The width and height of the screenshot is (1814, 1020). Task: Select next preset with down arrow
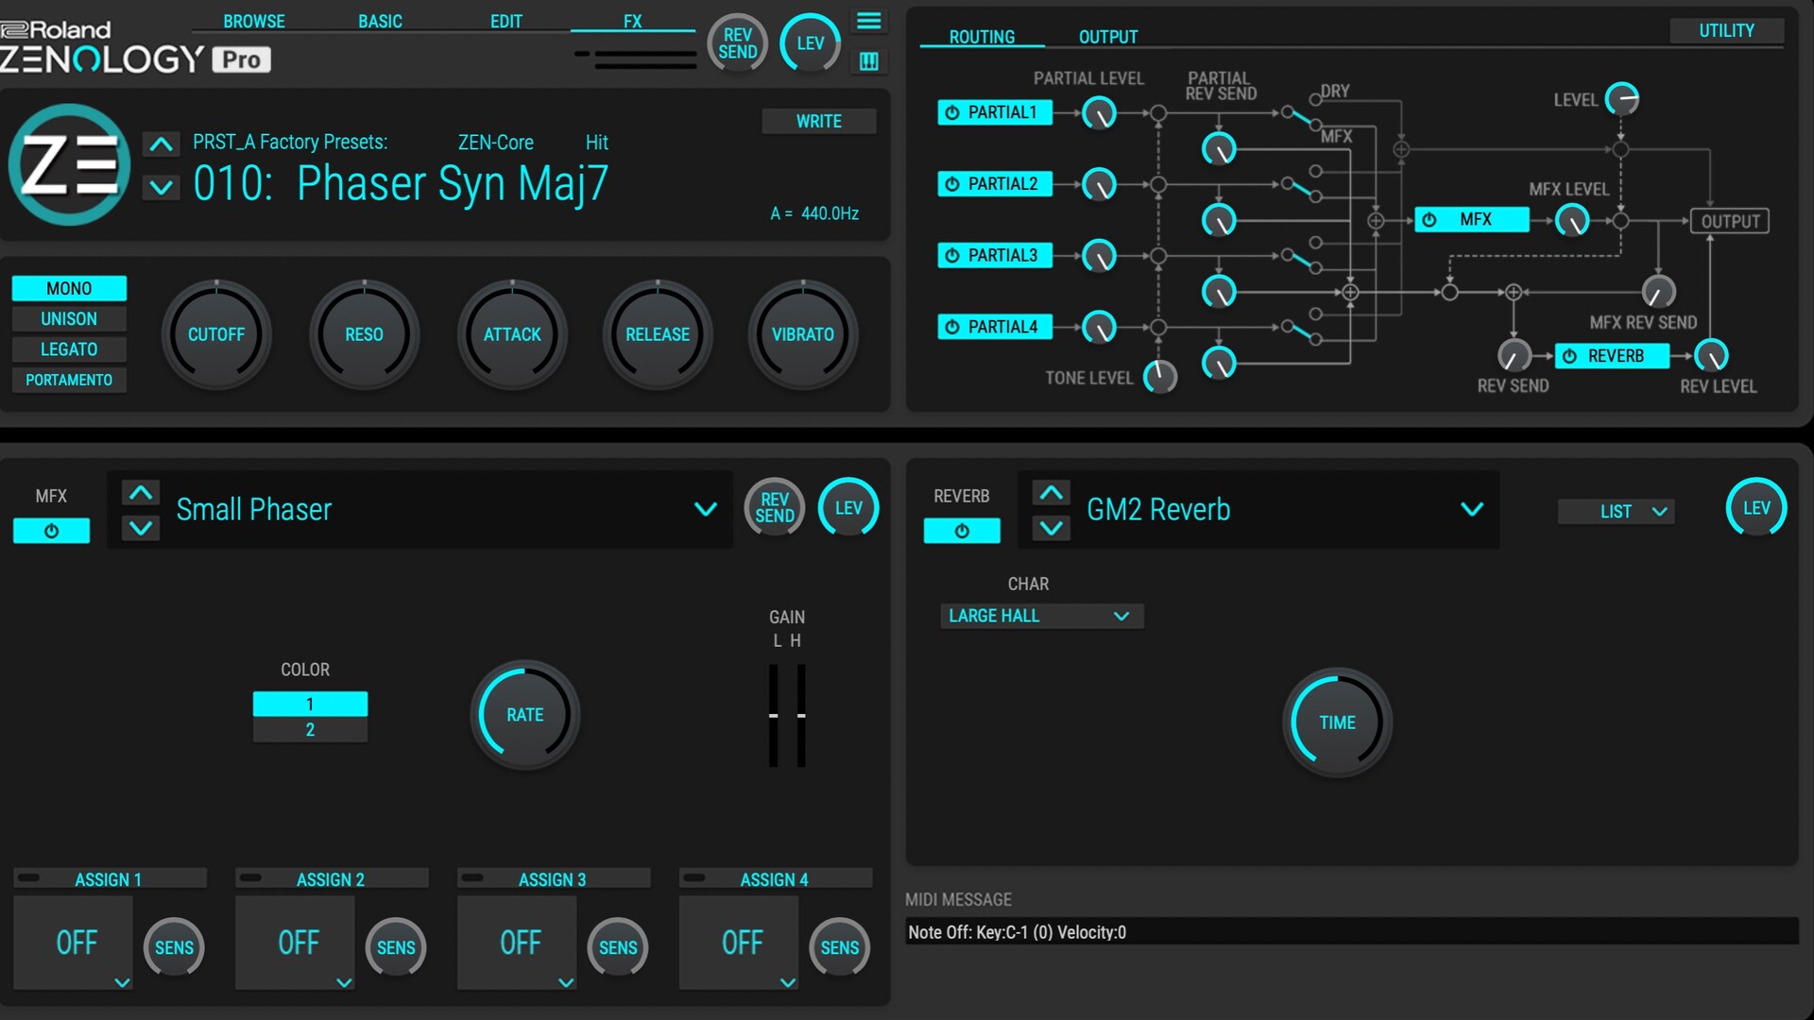click(x=161, y=187)
